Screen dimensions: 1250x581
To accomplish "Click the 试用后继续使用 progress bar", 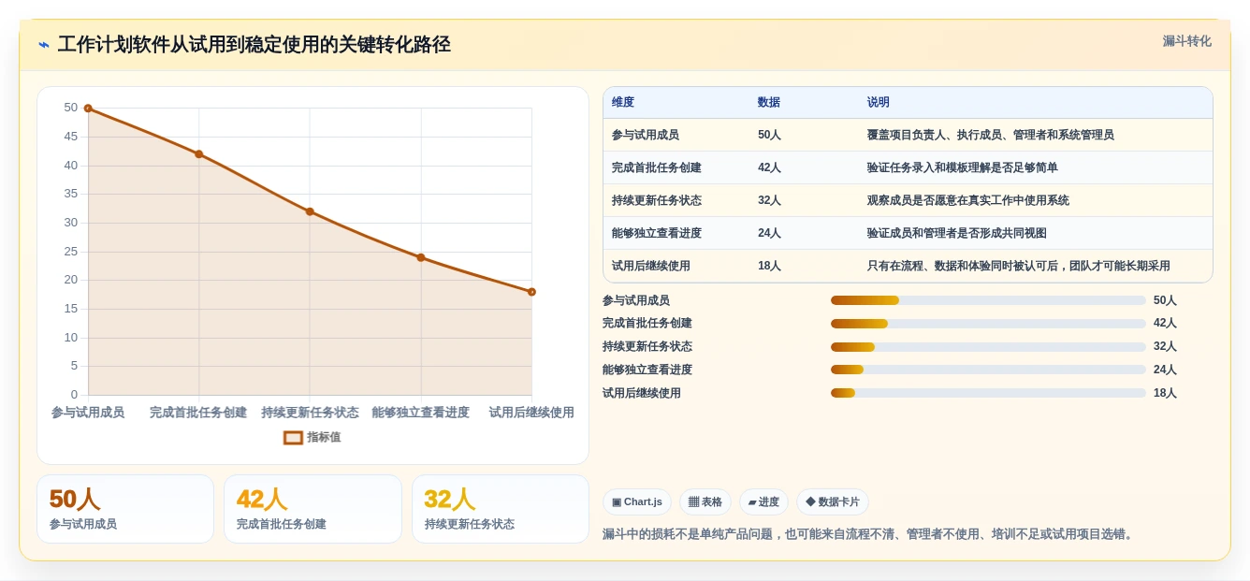I will tap(988, 393).
